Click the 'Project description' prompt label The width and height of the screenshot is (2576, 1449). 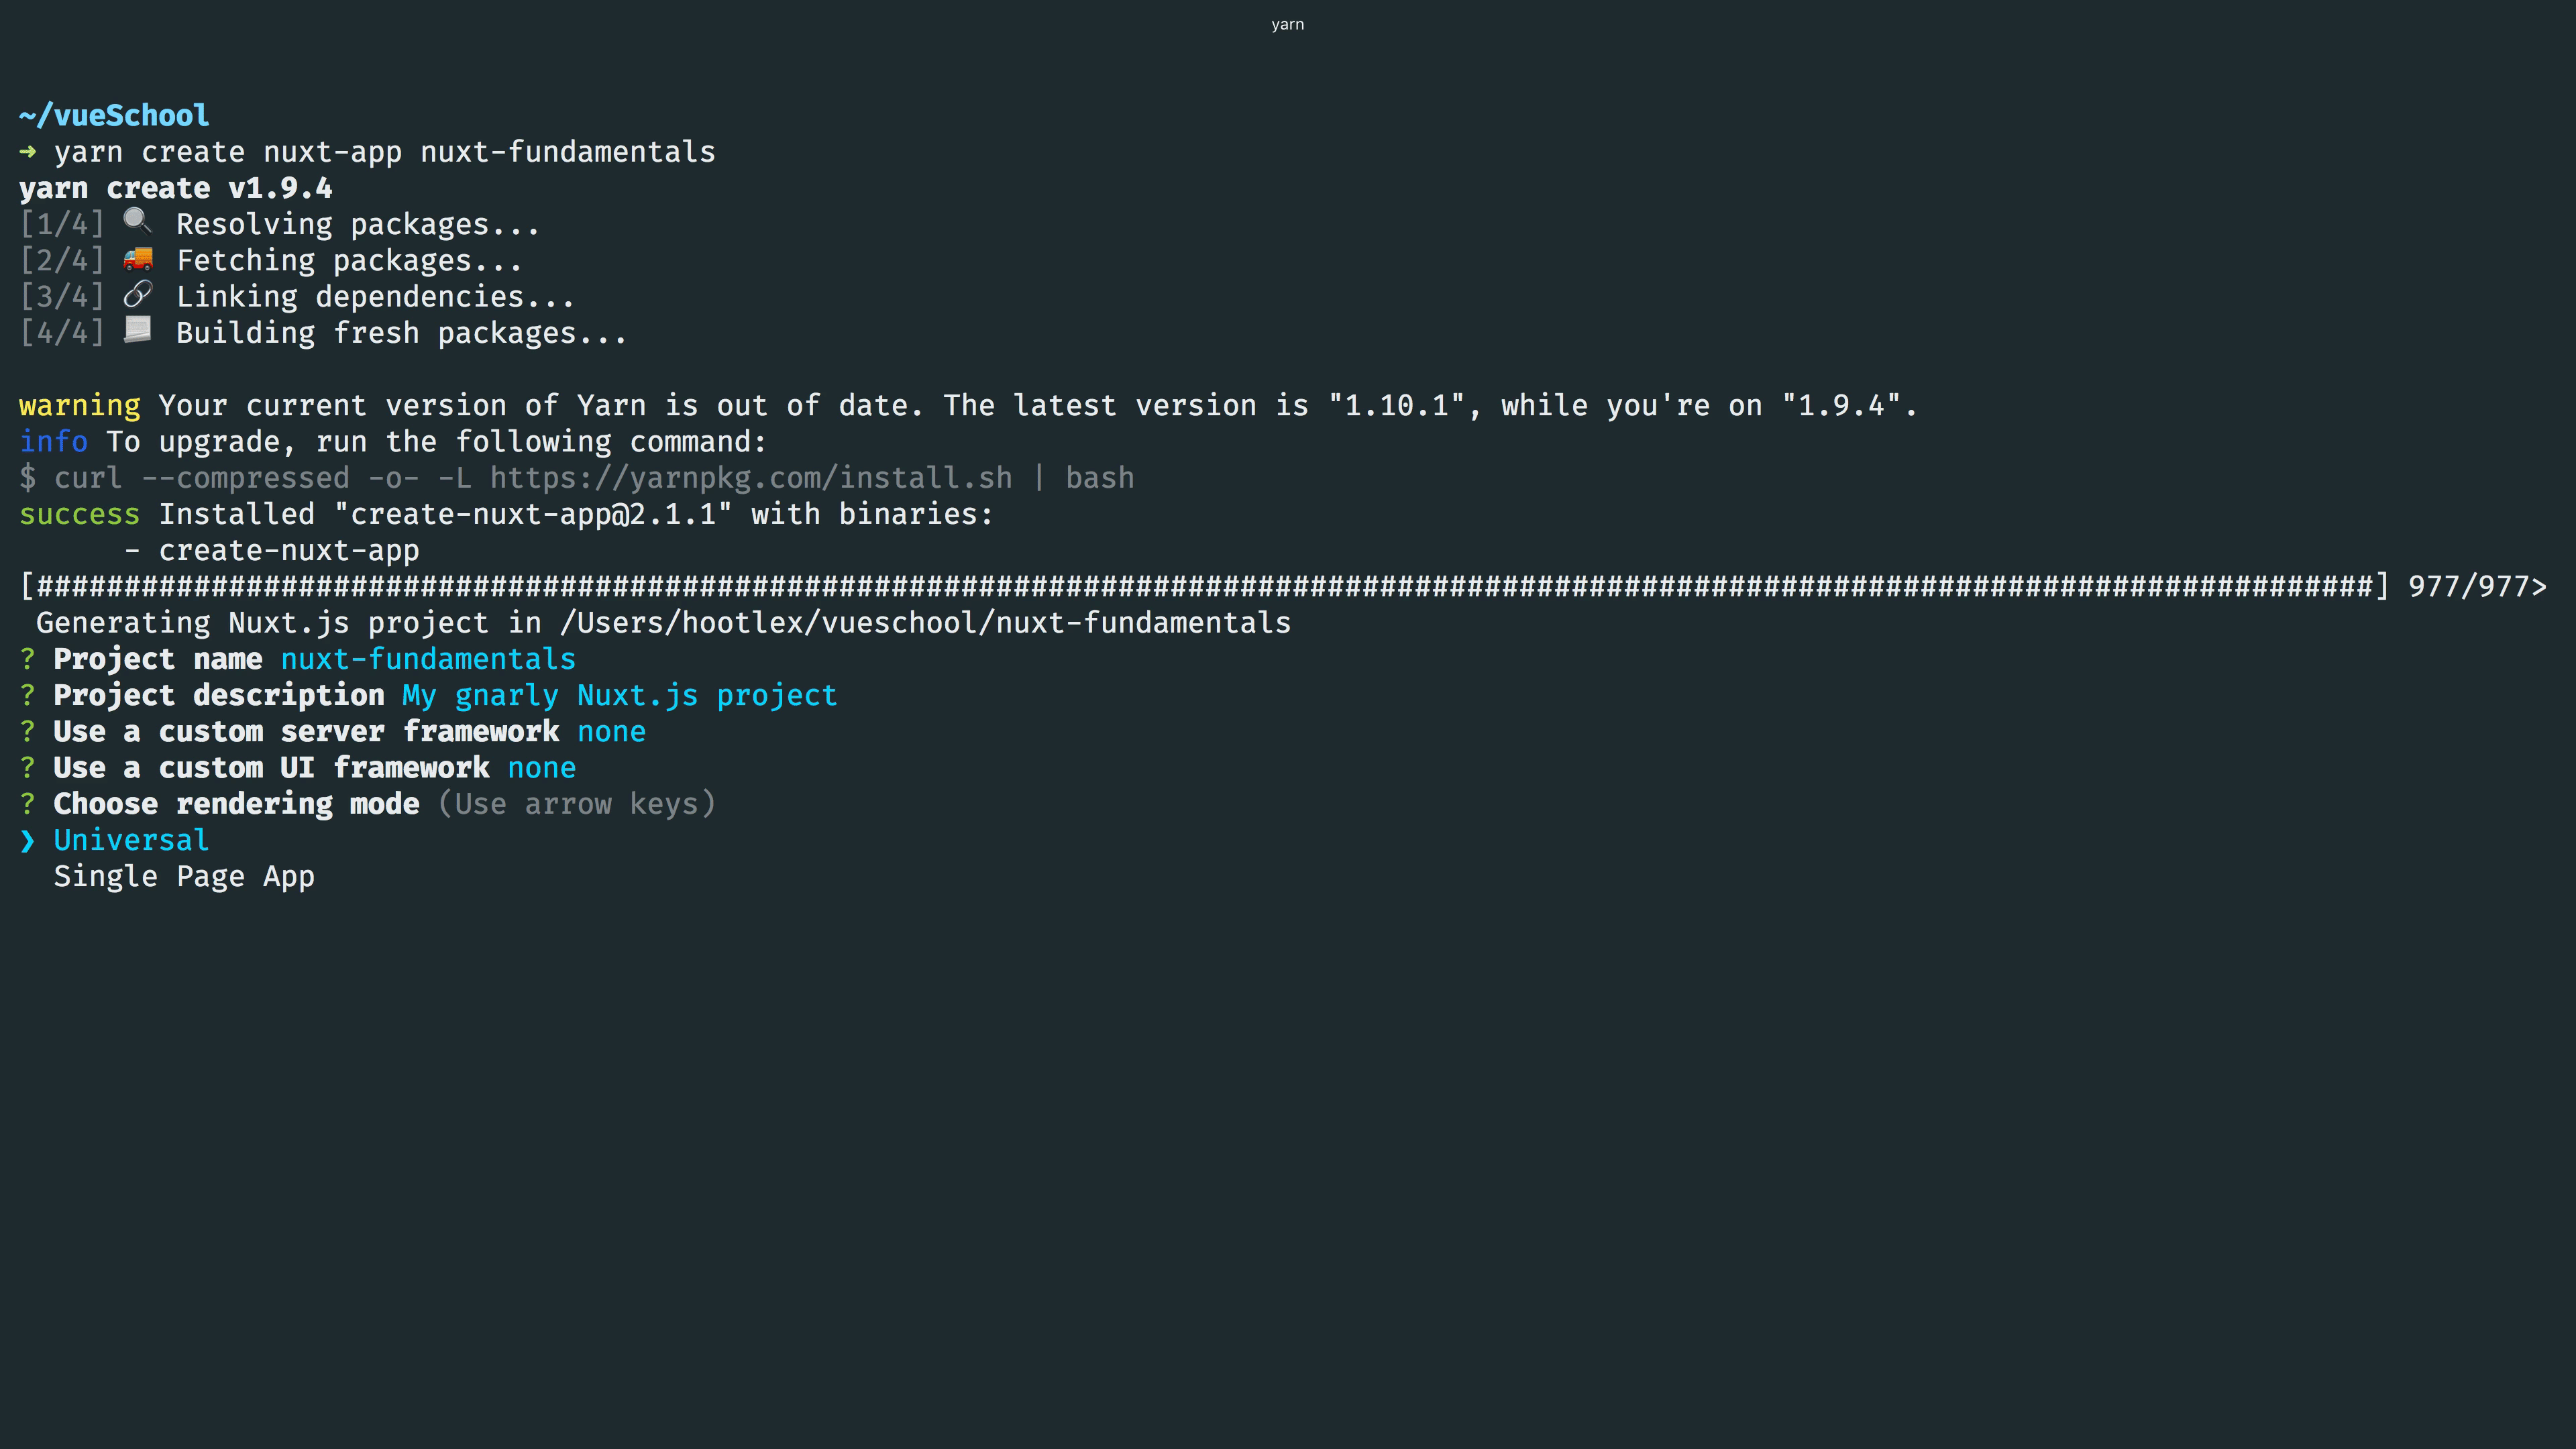coord(218,695)
